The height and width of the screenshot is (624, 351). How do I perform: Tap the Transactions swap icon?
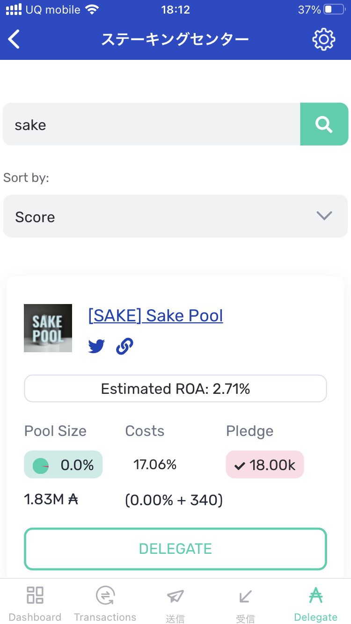tap(105, 595)
